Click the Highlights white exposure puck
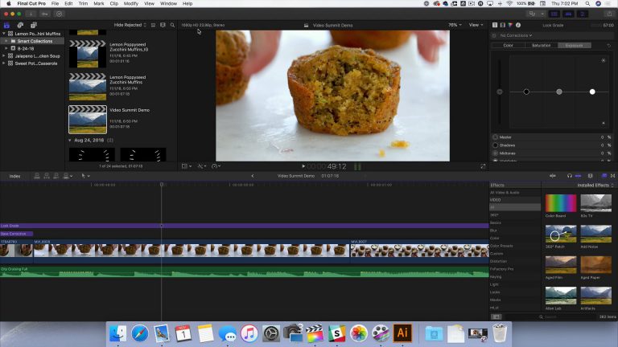 tap(592, 92)
